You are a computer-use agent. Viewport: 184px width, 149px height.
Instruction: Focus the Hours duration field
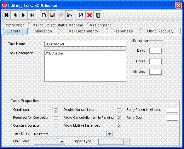click(x=155, y=61)
